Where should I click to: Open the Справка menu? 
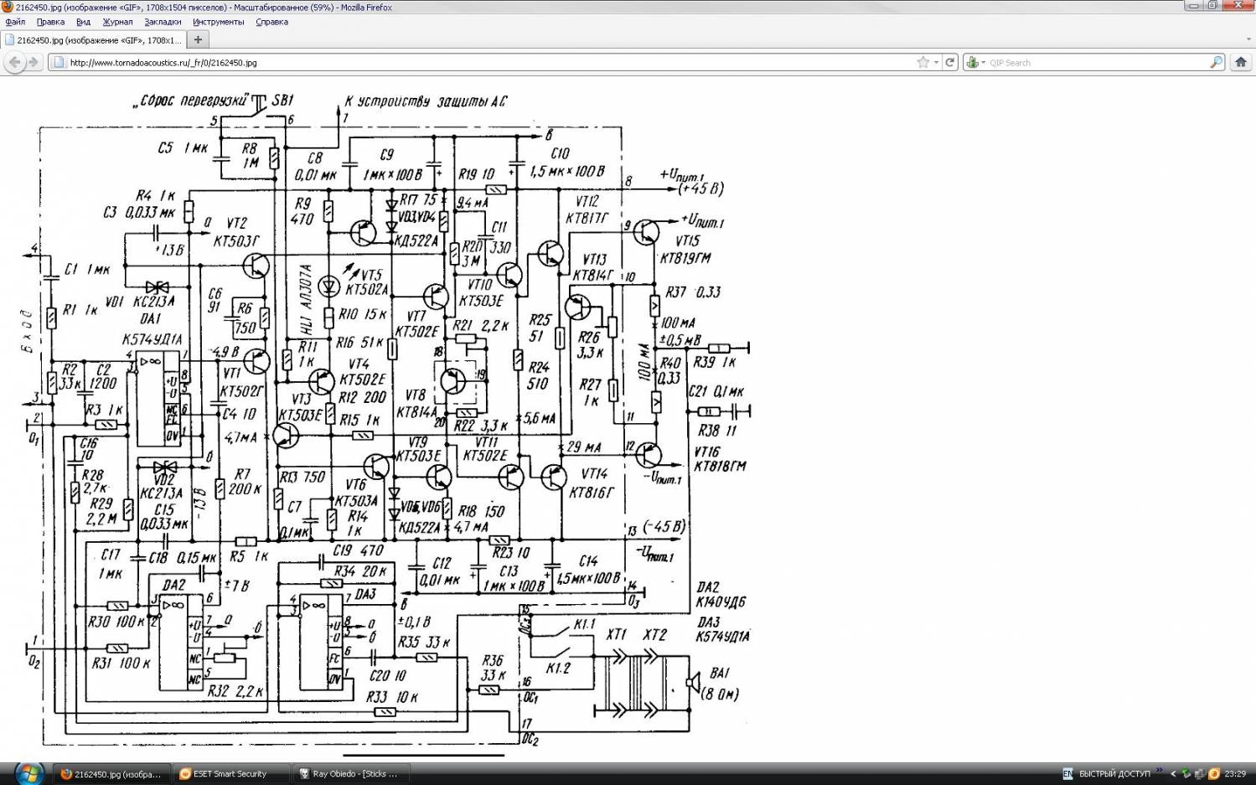pos(271,22)
